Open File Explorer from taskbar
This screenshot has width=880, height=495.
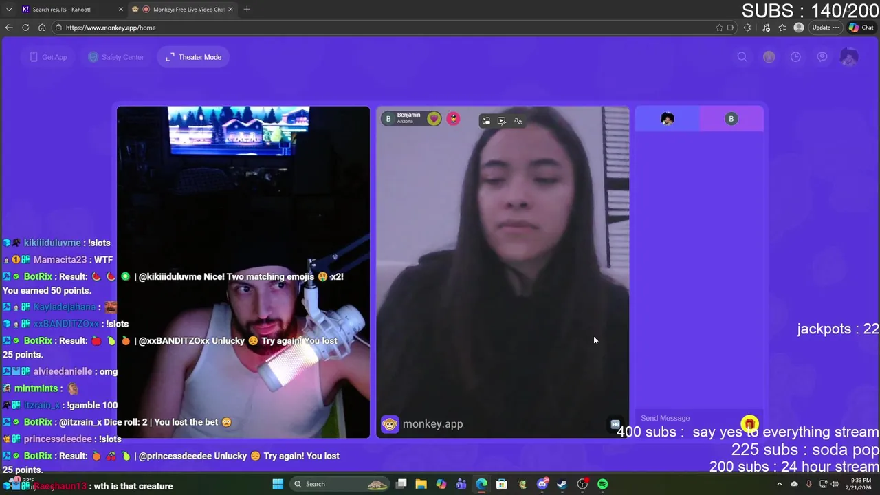421,484
